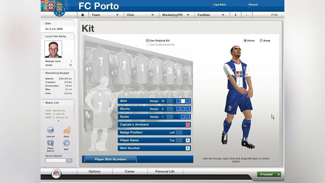Open the Team dropdown menu
Image resolution: width=325 pixels, height=183 pixels.
pyautogui.click(x=106, y=15)
